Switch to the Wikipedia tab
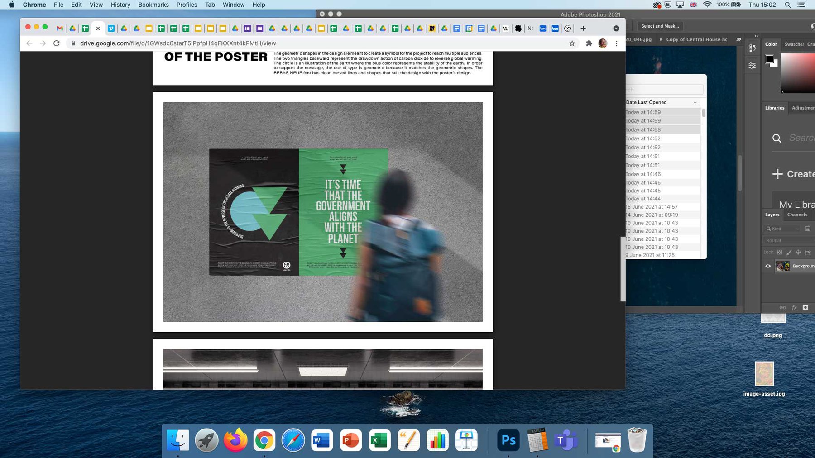 [x=506, y=29]
